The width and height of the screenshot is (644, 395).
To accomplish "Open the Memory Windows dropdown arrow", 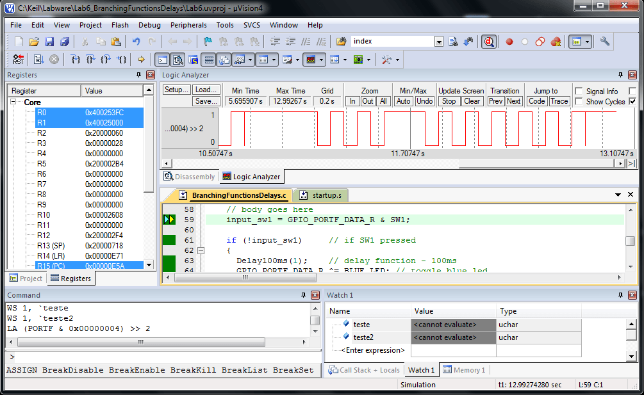I will tap(274, 60).
